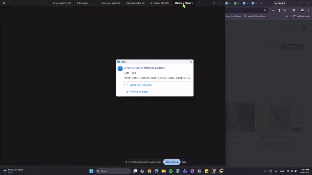Open Chrome extensions puzzle icon

pos(285,10)
